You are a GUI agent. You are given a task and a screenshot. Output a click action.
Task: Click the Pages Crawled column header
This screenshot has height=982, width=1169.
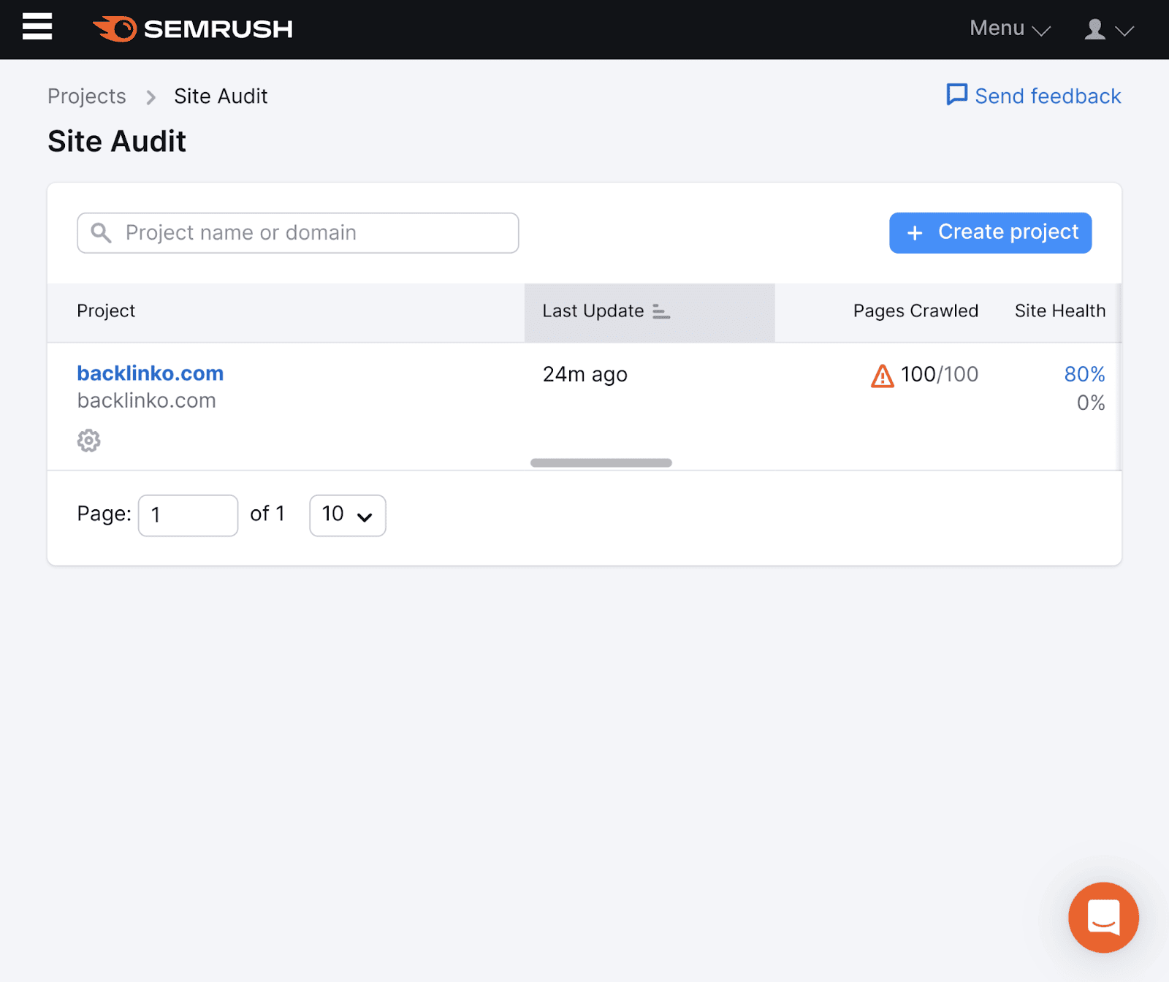coord(915,311)
